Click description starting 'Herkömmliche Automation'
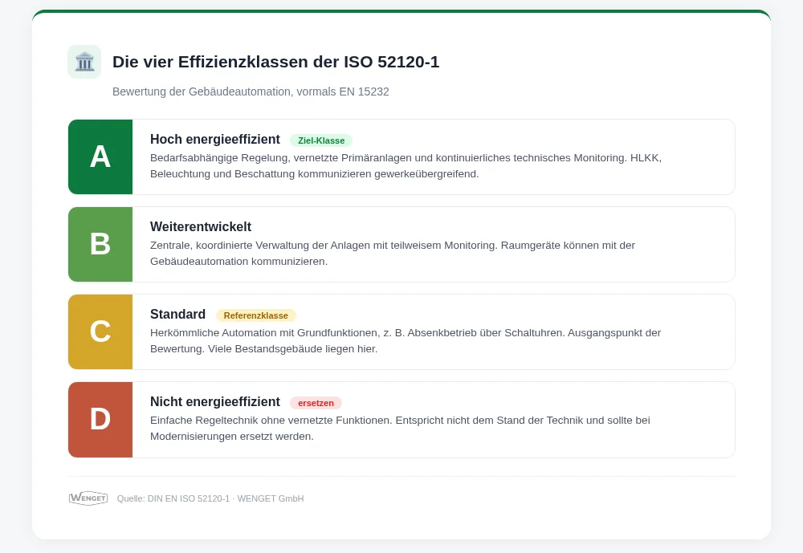The width and height of the screenshot is (803, 553). tap(405, 341)
